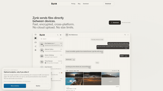Open the dark rocky shore thumbnail
Viewport: 163px width, 91px height.
tap(92, 75)
